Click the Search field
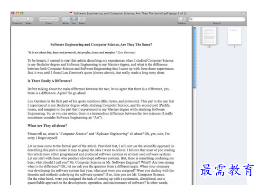 click(x=217, y=19)
